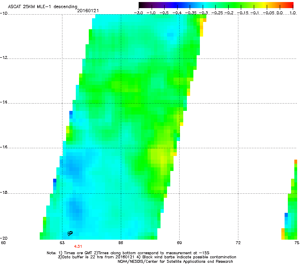Click the note line starting "Note: 1) Times are GMT"
The width and height of the screenshot is (300, 264).
(x=128, y=253)
